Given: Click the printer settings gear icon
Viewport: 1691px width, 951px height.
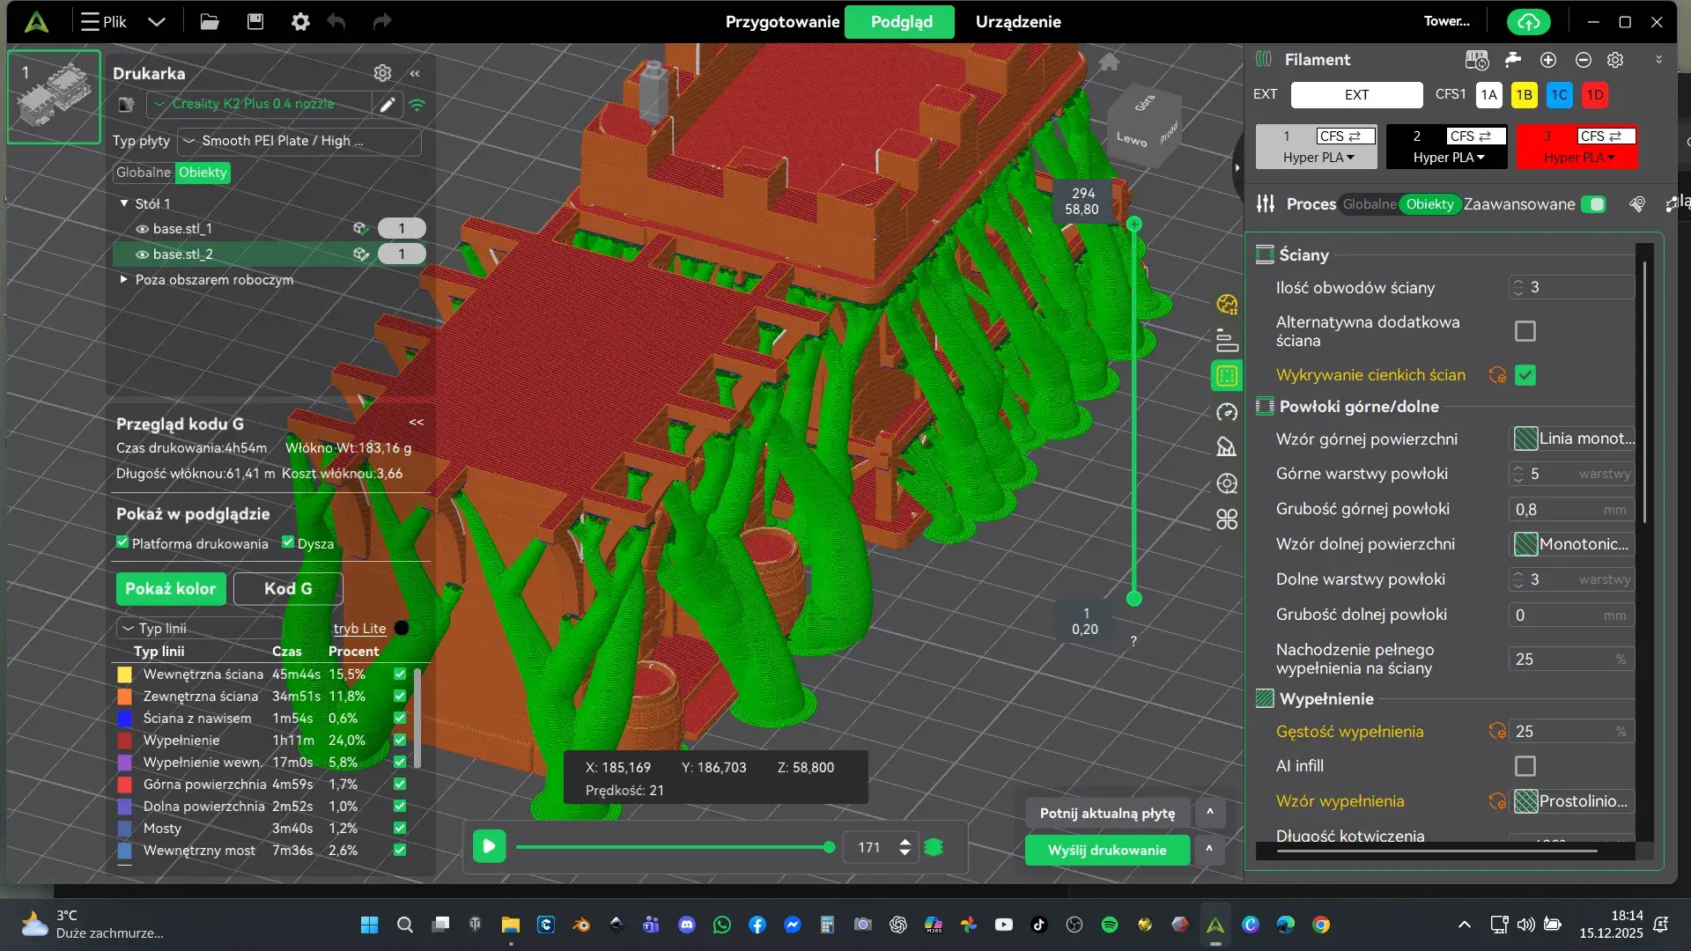Looking at the screenshot, I should pyautogui.click(x=382, y=73).
